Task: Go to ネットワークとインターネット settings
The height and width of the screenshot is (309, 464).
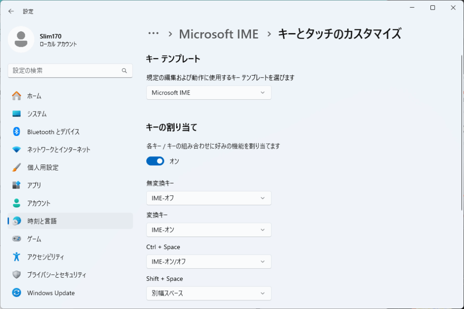Action: tap(70, 150)
